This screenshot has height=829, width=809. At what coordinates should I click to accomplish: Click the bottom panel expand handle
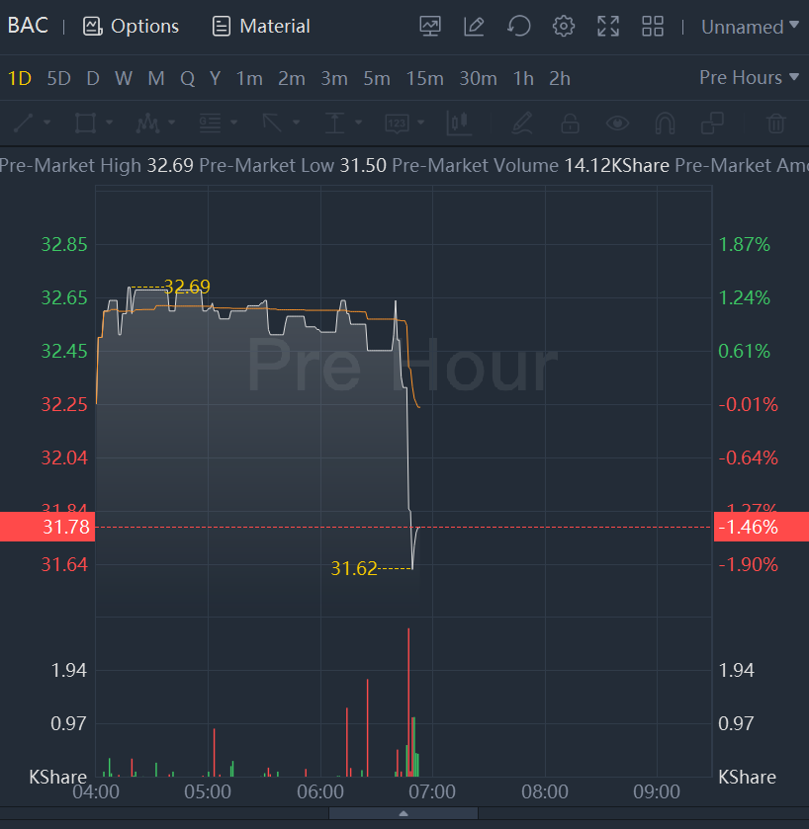tap(404, 813)
